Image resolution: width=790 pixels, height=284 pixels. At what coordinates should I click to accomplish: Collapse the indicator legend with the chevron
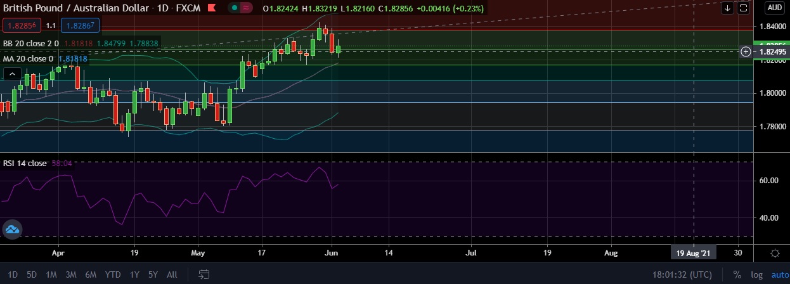[11, 74]
